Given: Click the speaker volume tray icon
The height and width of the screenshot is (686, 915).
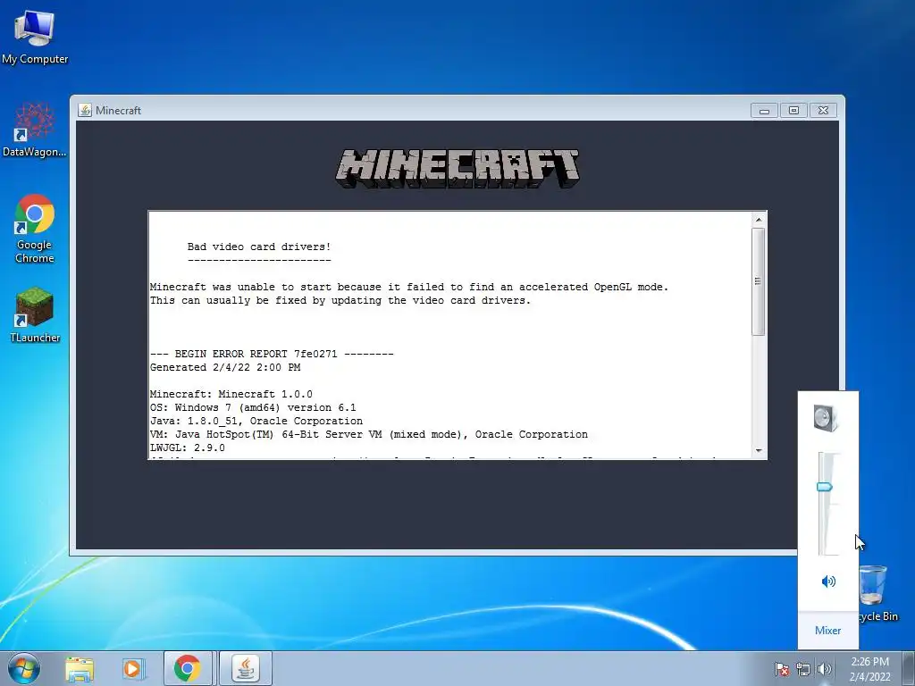Looking at the screenshot, I should (x=824, y=669).
